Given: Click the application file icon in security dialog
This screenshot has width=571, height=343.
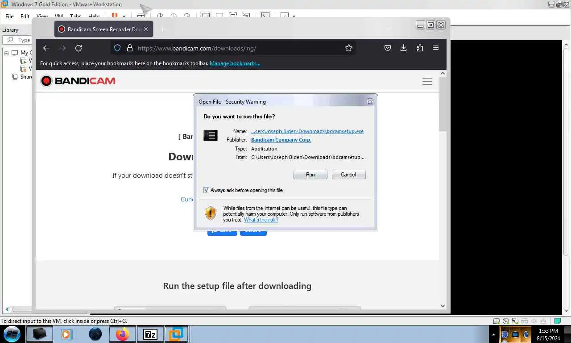Looking at the screenshot, I should pos(211,135).
